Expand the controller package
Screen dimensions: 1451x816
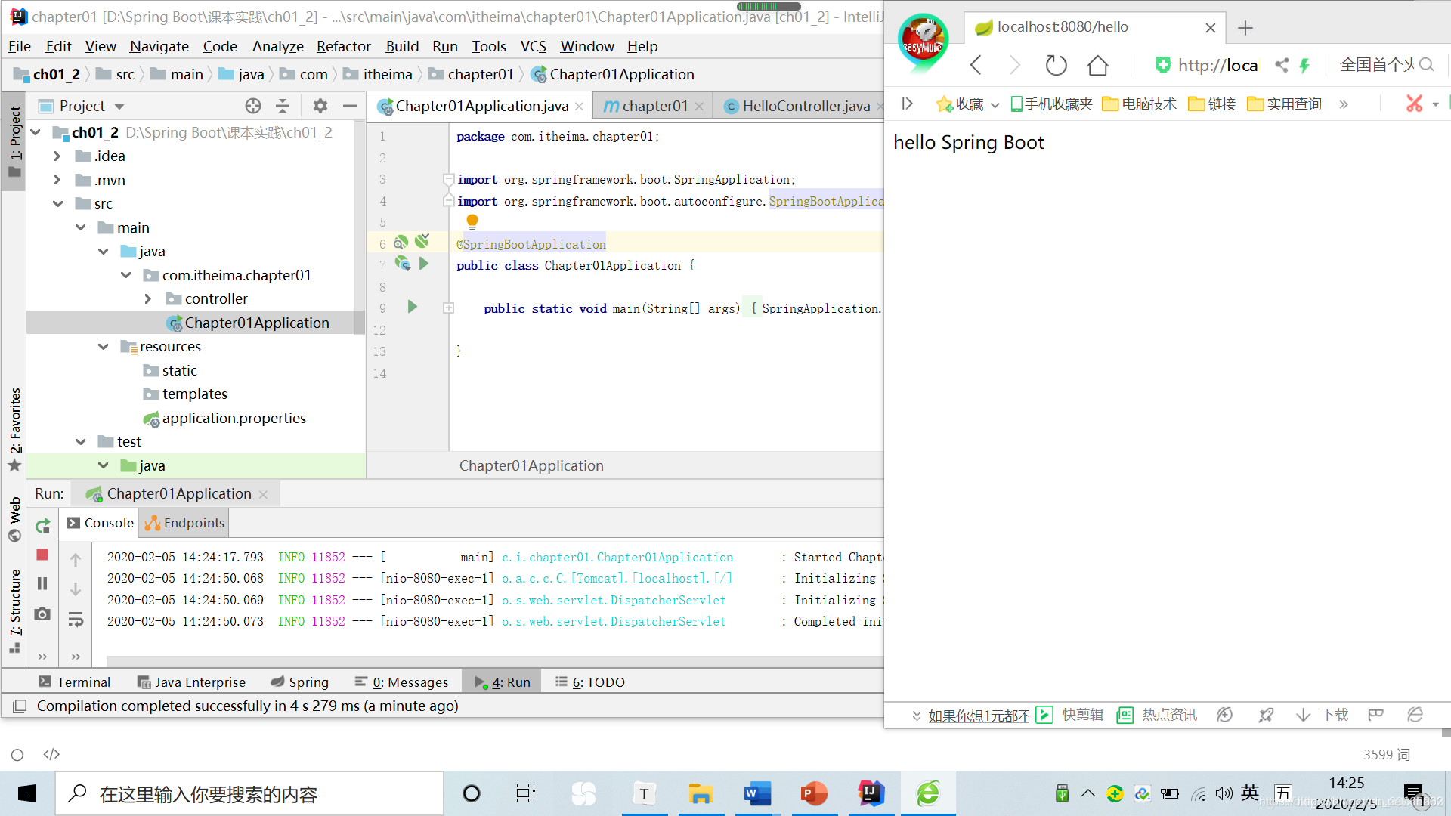[148, 298]
